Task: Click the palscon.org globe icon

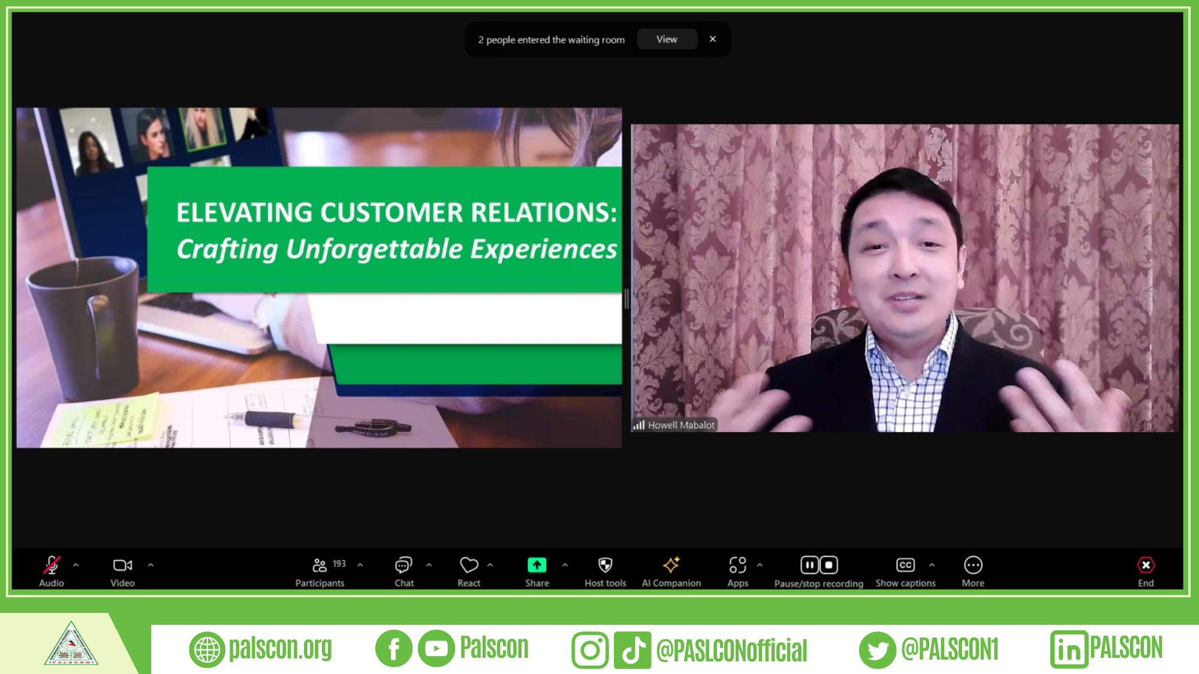Action: pyautogui.click(x=207, y=649)
